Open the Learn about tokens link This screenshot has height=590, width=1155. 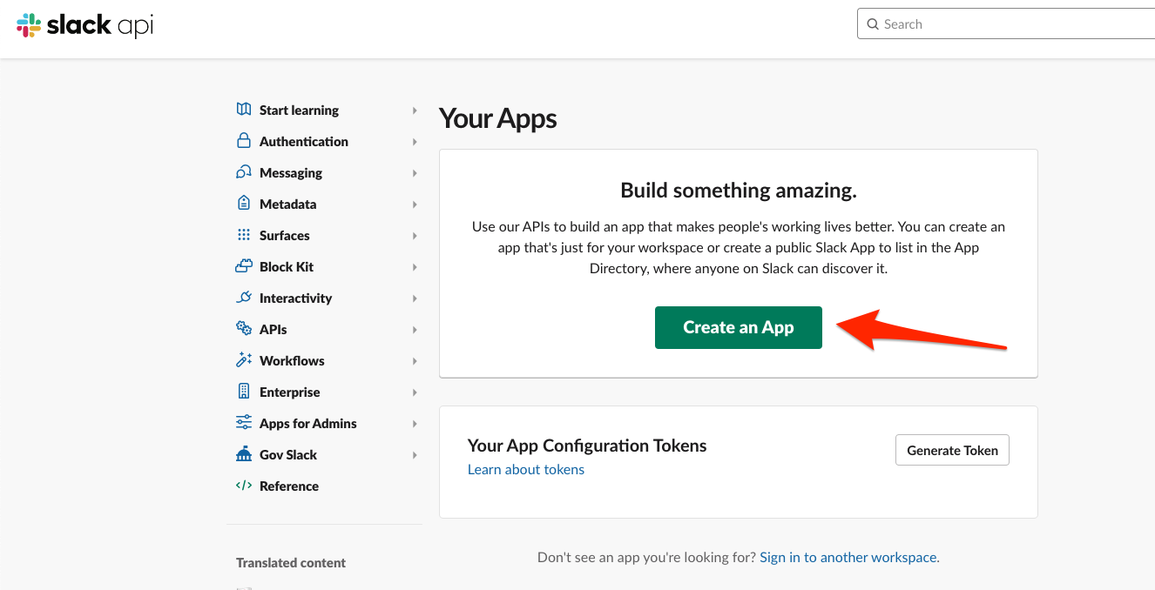526,469
